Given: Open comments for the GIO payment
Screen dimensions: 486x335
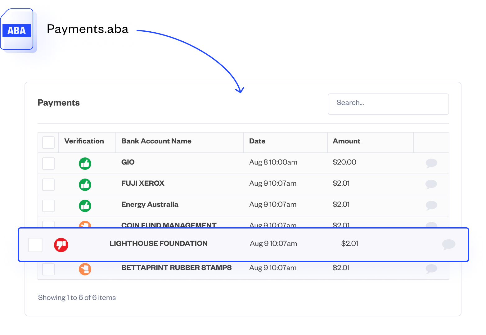Looking at the screenshot, I should point(431,163).
